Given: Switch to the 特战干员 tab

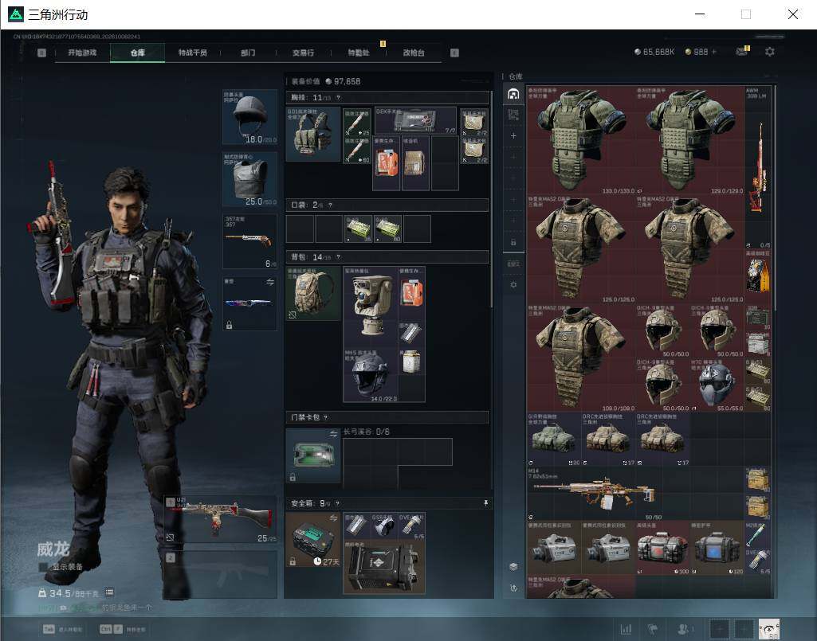Looking at the screenshot, I should point(193,53).
